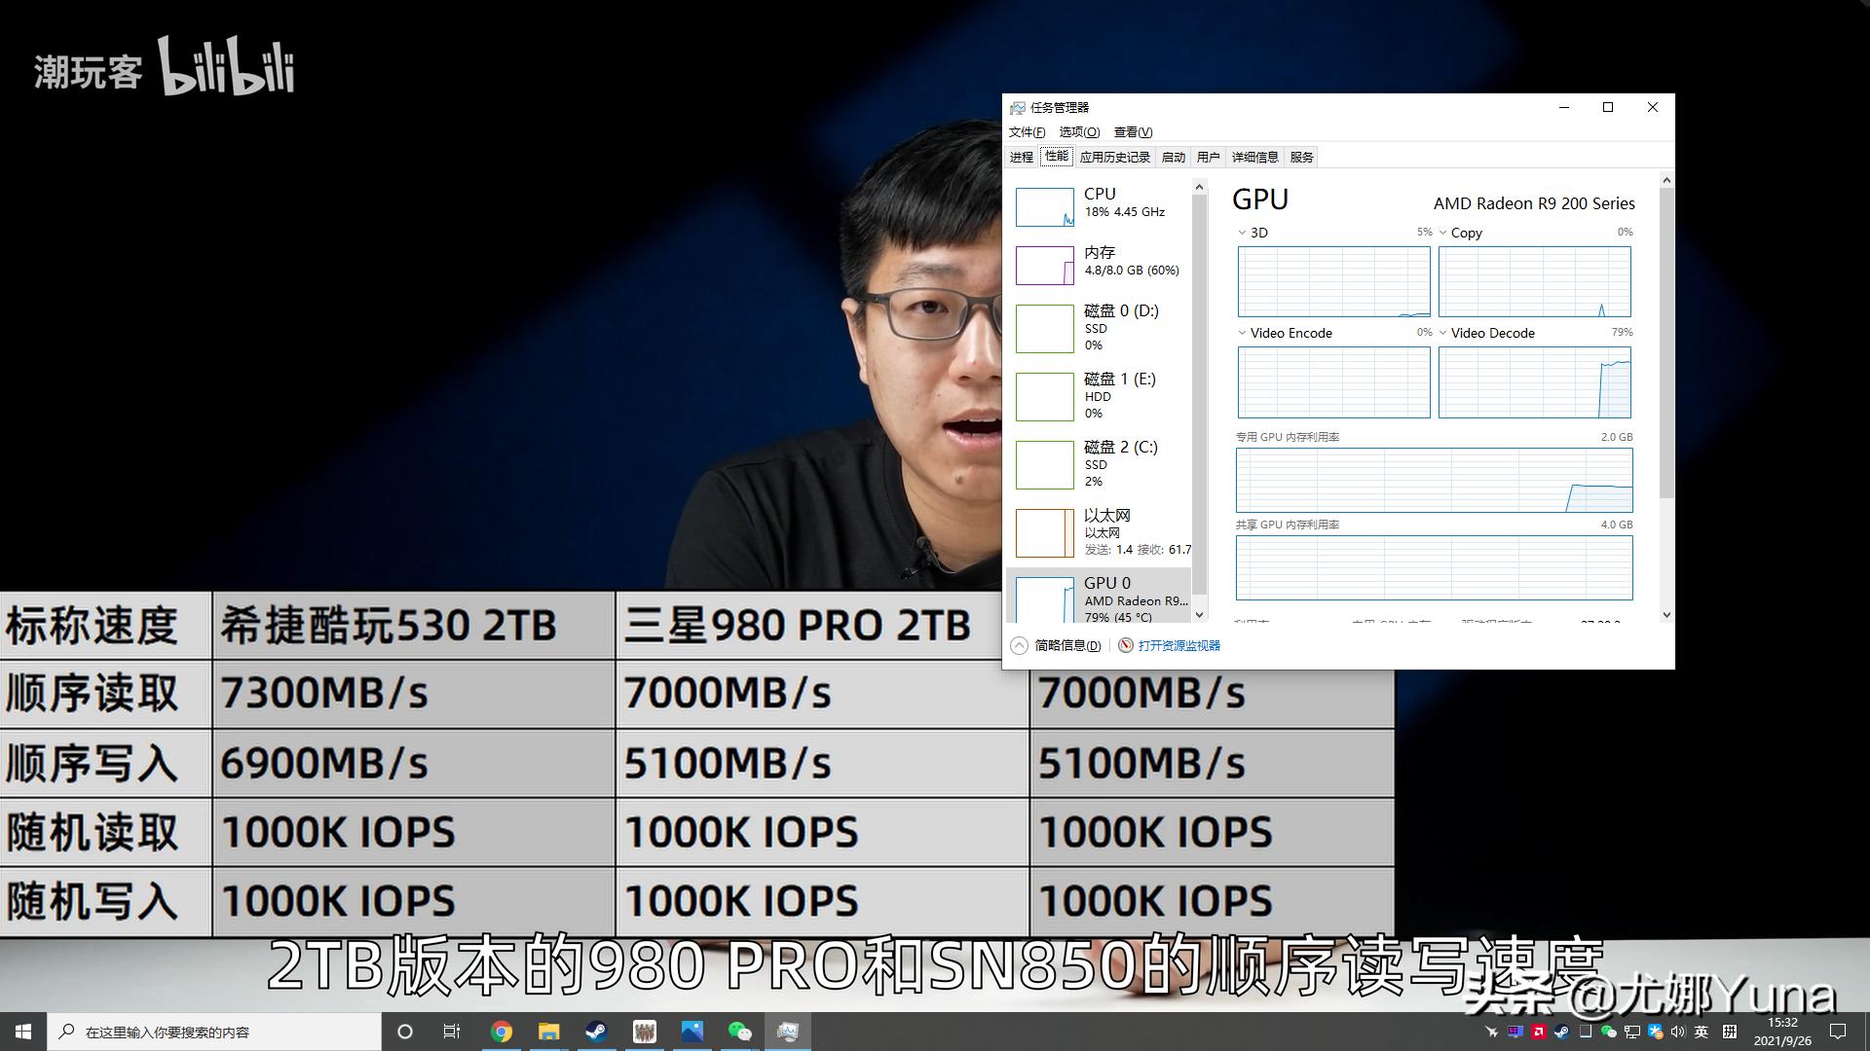Switch to the 进程 tab
Image resolution: width=1870 pixels, height=1051 pixels.
pos(1020,156)
